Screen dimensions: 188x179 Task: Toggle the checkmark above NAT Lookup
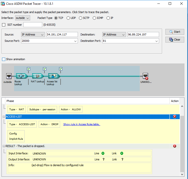coord(44,69)
